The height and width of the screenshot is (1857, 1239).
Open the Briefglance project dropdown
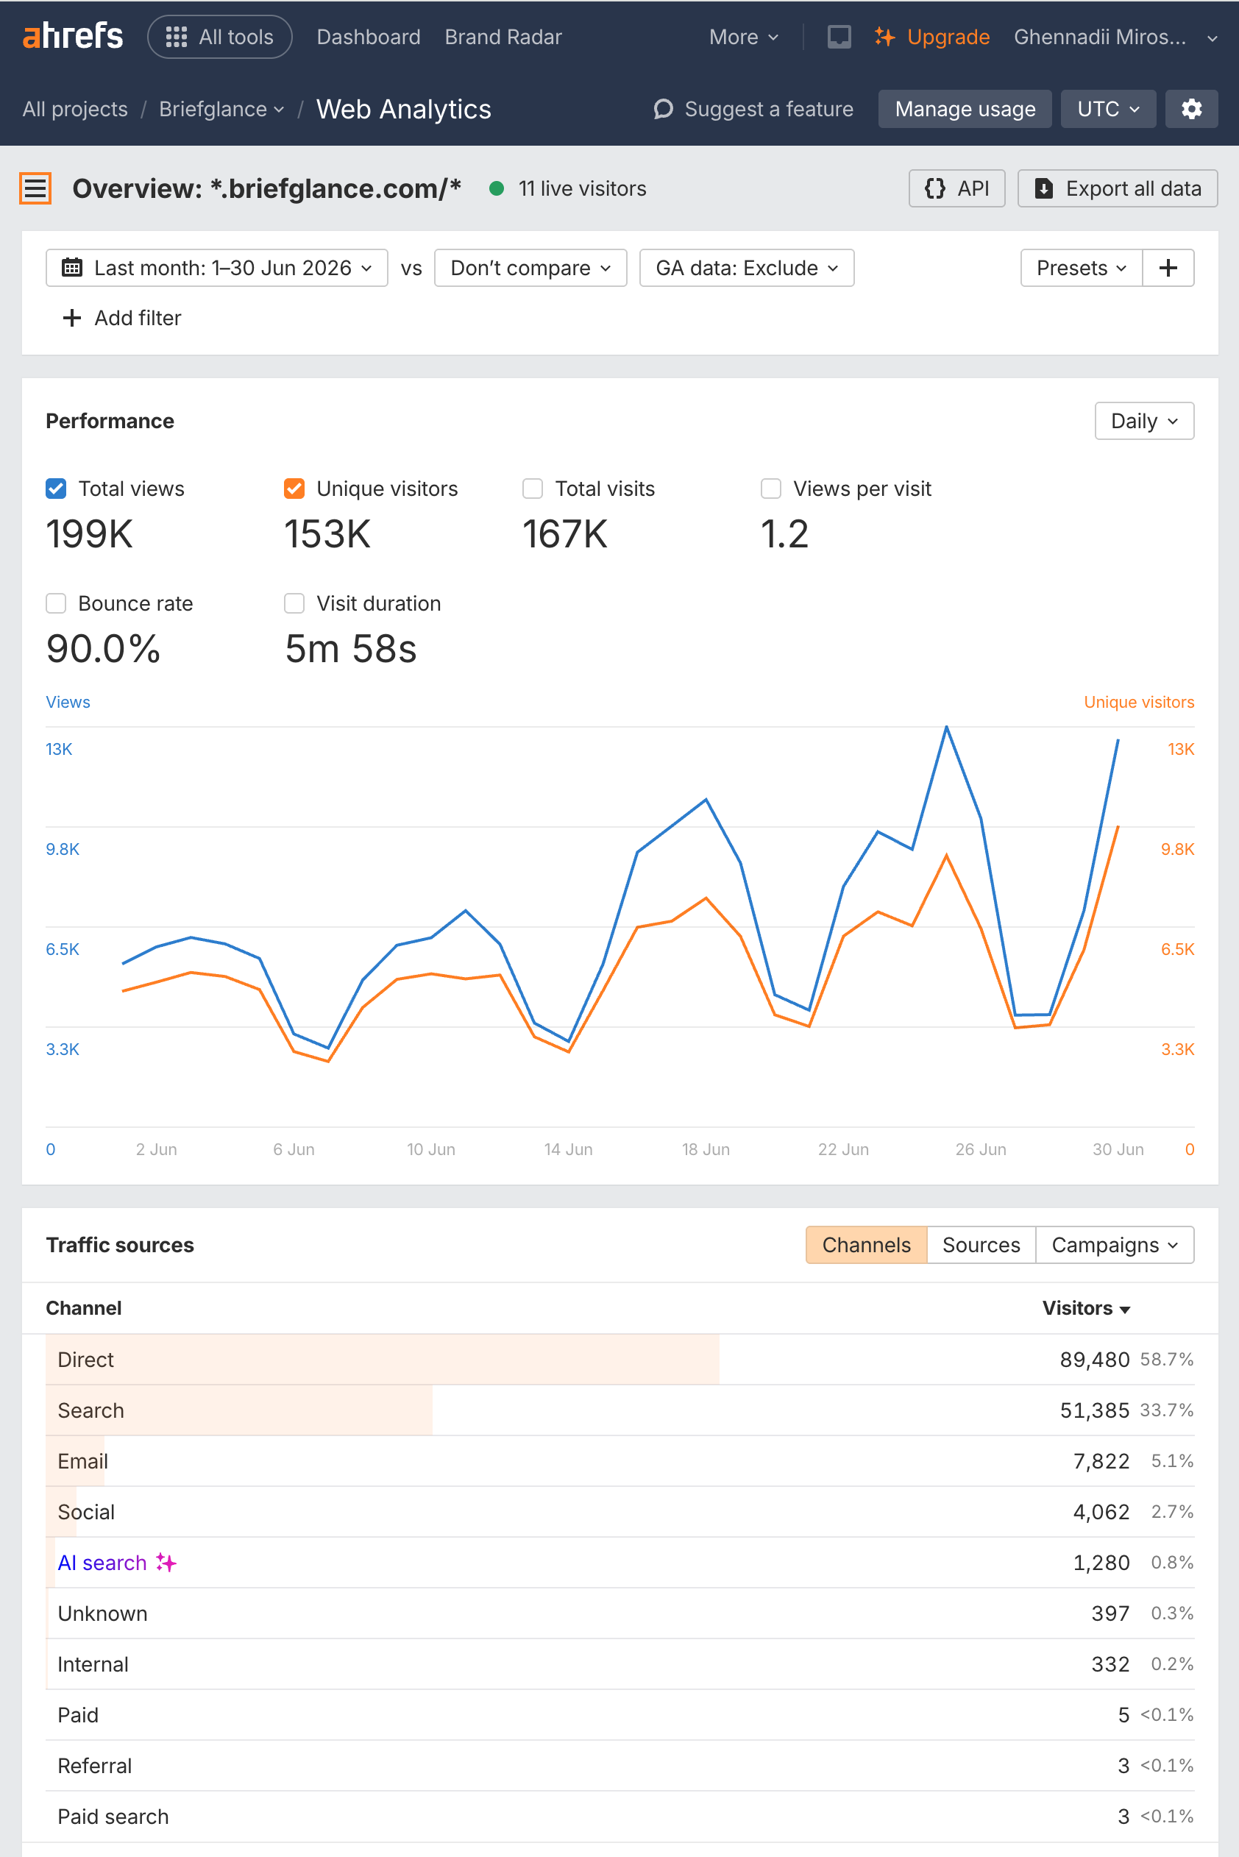[221, 109]
